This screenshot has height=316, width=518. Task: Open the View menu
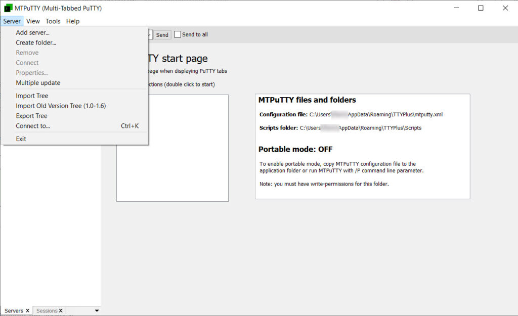point(33,21)
